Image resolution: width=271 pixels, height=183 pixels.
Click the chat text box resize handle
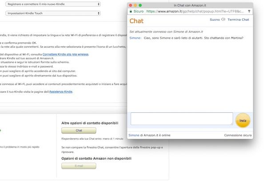[231, 123]
